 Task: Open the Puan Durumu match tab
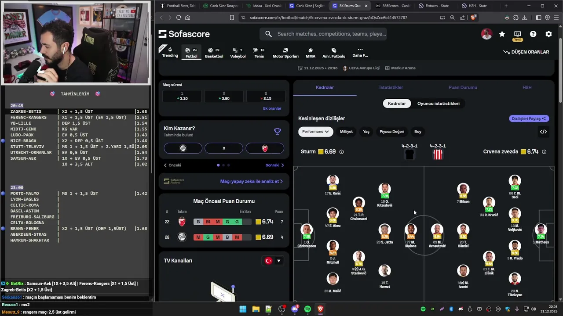(x=463, y=87)
